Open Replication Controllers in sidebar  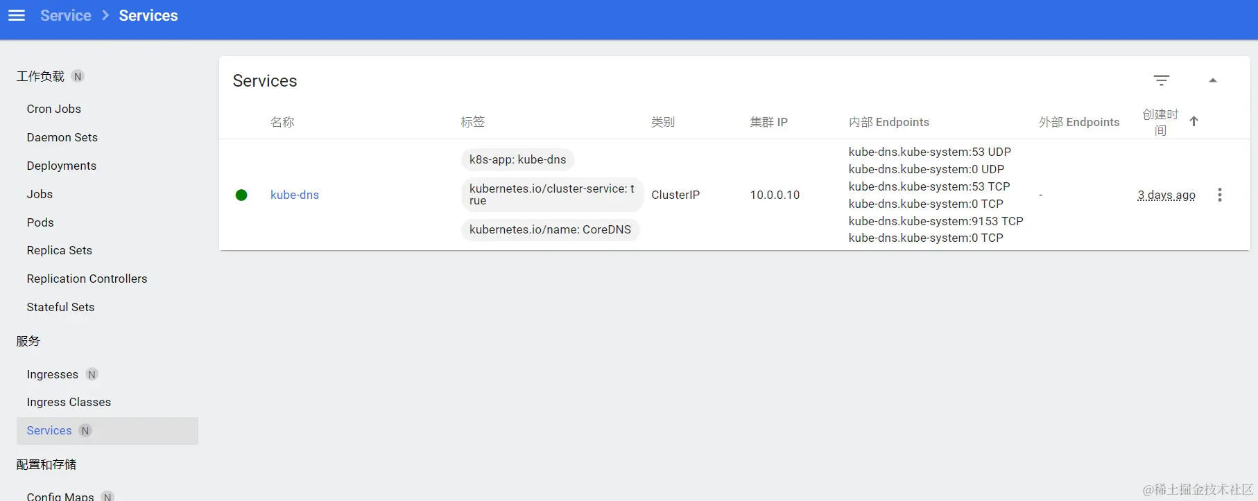pyautogui.click(x=87, y=279)
